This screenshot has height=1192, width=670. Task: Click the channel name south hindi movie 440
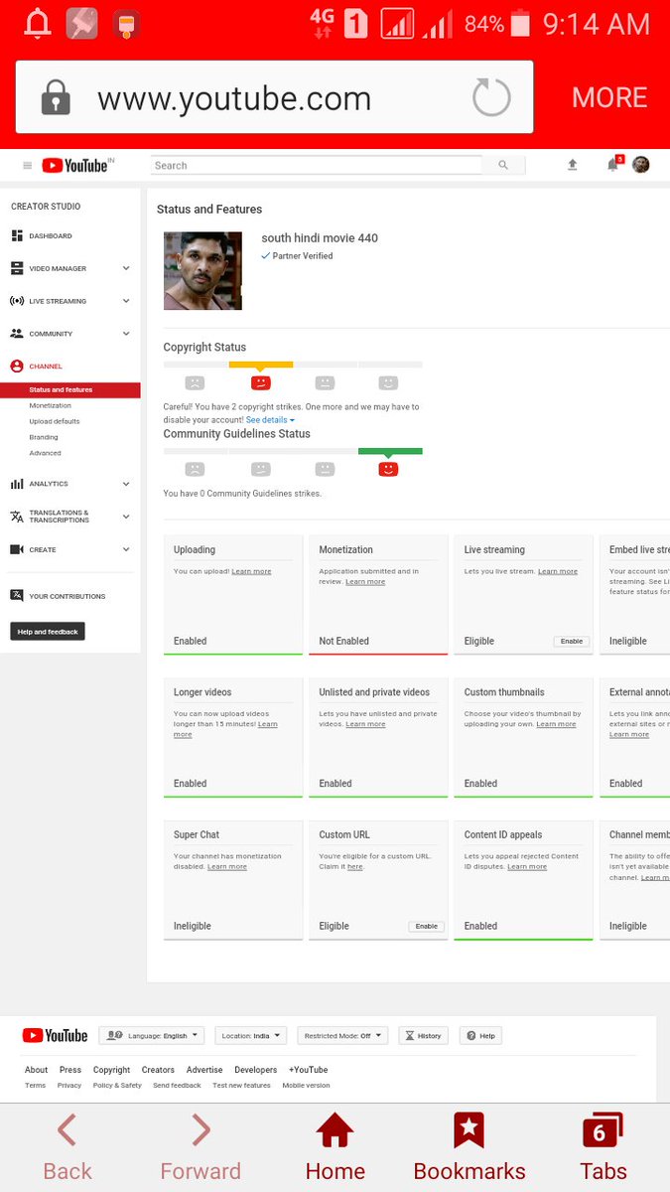(320, 237)
